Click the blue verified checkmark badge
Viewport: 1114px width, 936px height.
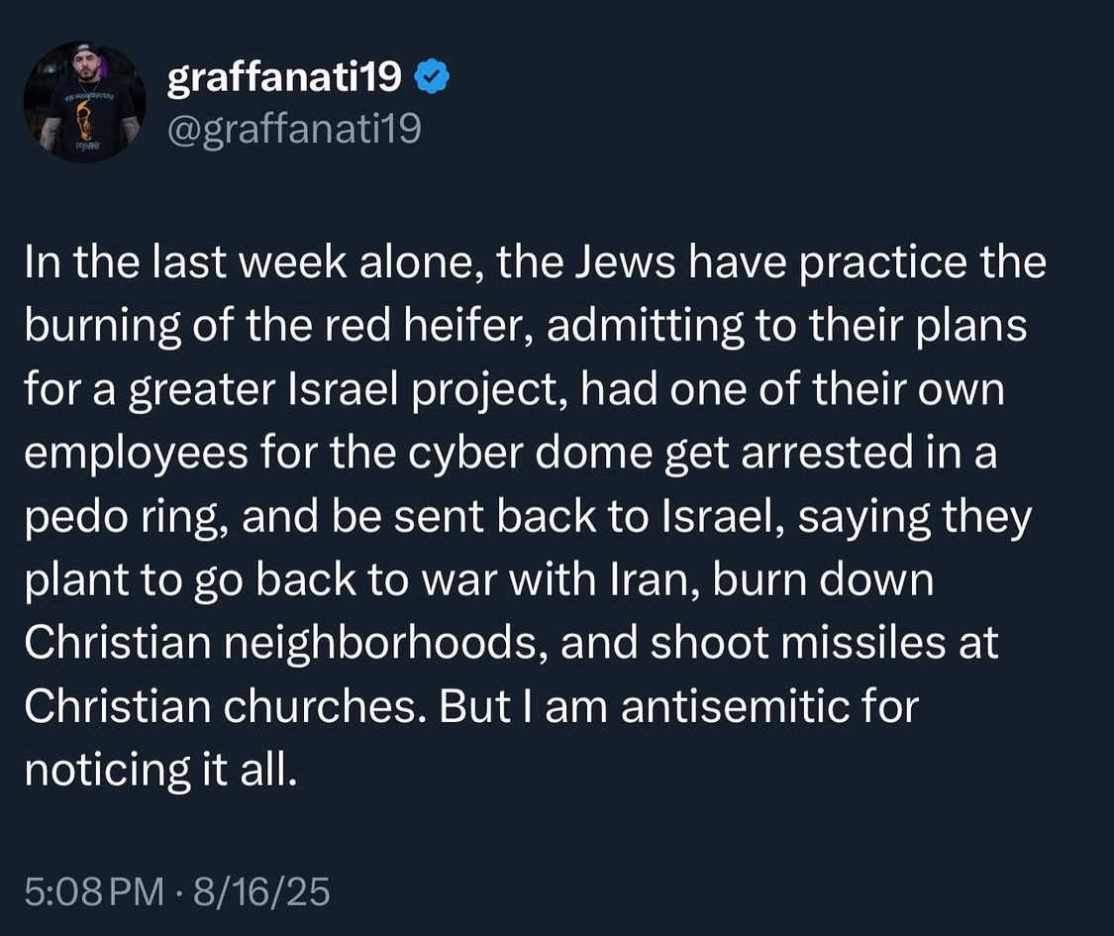[x=432, y=76]
